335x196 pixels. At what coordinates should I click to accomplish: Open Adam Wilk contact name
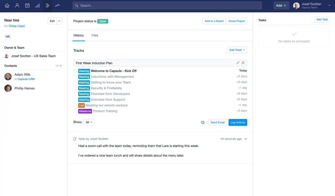22,75
